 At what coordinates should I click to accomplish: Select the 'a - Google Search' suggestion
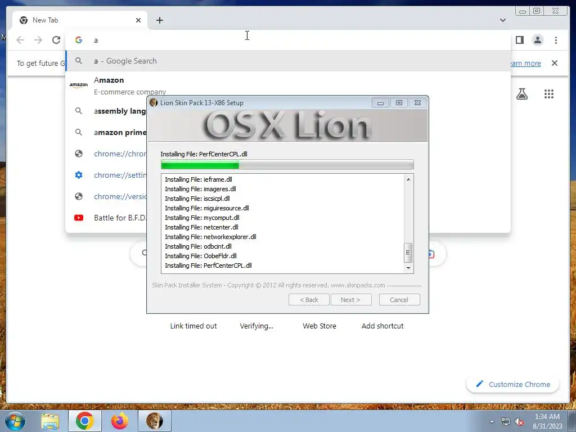(288, 61)
